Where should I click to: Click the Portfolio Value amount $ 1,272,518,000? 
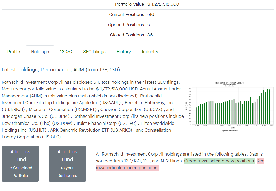(x=163, y=4)
